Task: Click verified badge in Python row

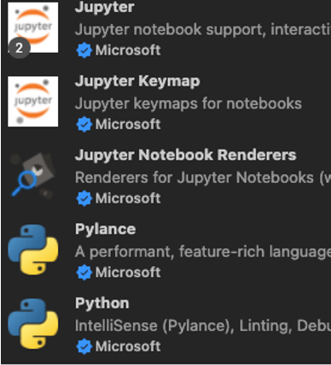Action: click(x=84, y=347)
